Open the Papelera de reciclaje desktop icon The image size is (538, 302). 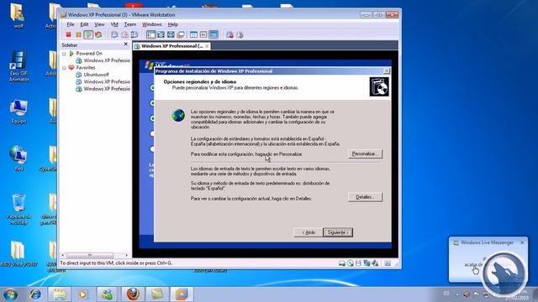coord(18,209)
